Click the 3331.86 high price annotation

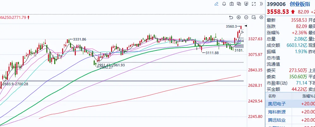click(x=80, y=39)
